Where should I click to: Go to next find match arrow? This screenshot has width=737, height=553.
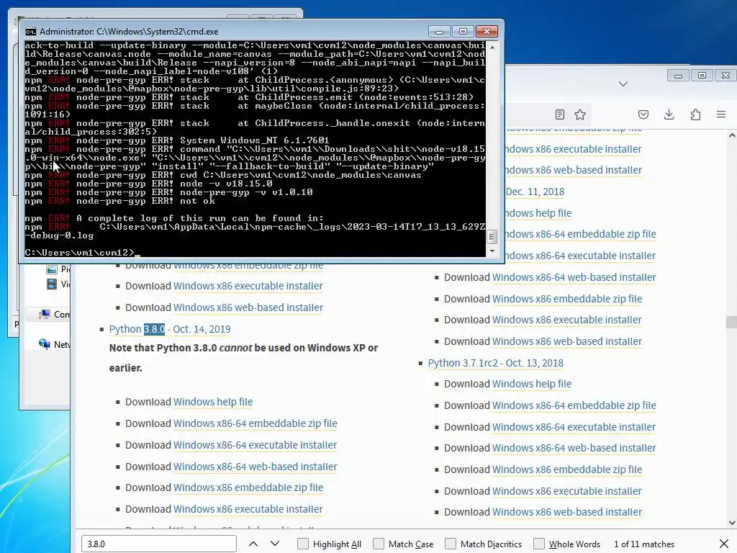(275, 544)
